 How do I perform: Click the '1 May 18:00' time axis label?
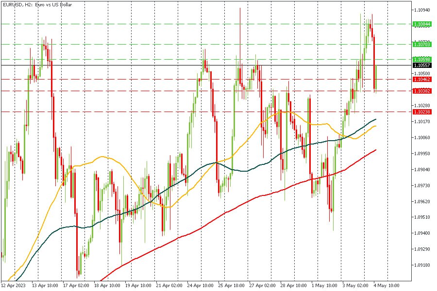[324, 286]
